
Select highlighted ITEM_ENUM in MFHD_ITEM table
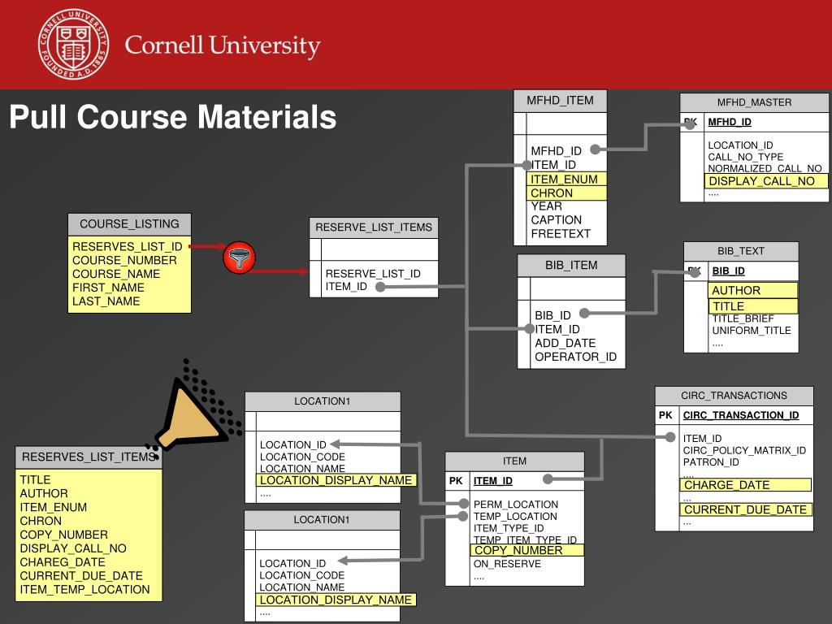click(566, 180)
